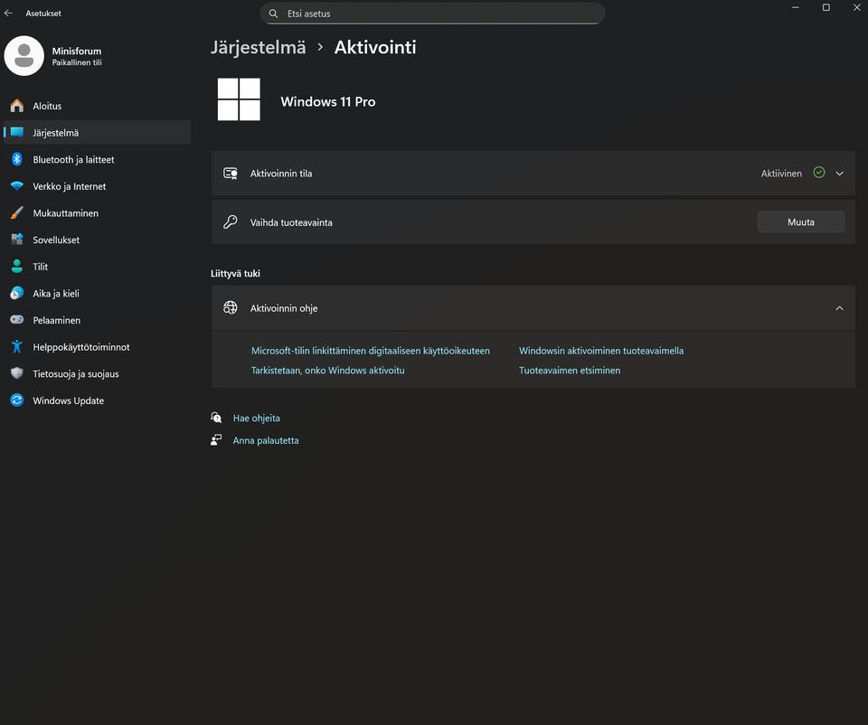Click the Windows 11 logo
Image resolution: width=868 pixels, height=725 pixels.
click(x=239, y=99)
